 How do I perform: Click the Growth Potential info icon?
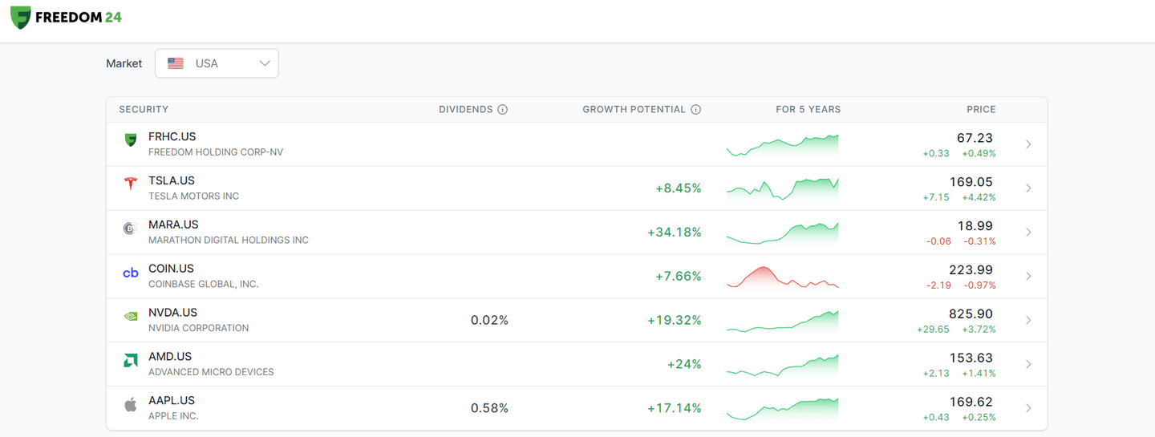pos(695,109)
